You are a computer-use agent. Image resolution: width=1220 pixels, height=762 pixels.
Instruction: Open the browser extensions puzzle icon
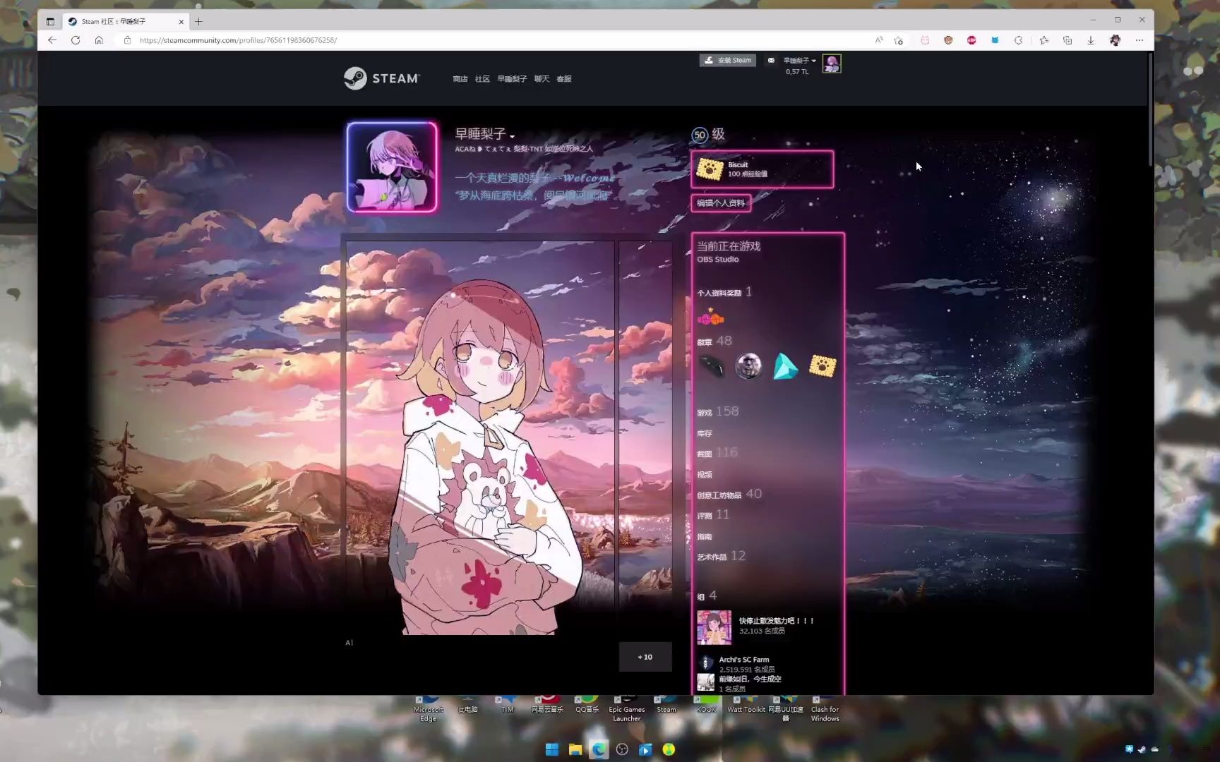(1018, 40)
